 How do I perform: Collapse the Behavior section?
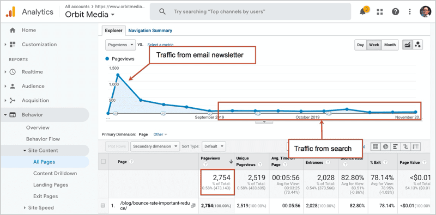click(5, 115)
